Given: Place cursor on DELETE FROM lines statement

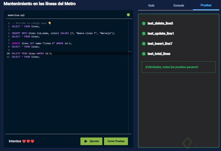Looking at the screenshot, I should pyautogui.click(x=32, y=54).
